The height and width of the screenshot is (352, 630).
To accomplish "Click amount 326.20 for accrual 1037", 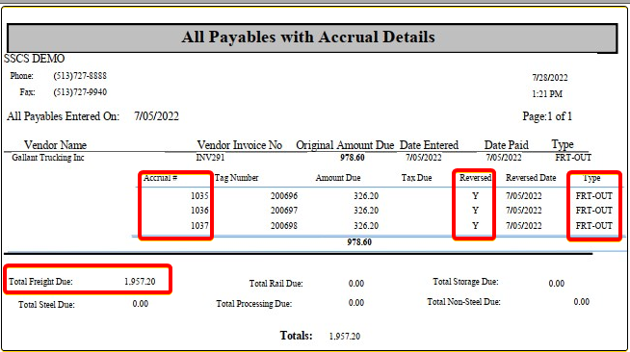I will 366,226.
